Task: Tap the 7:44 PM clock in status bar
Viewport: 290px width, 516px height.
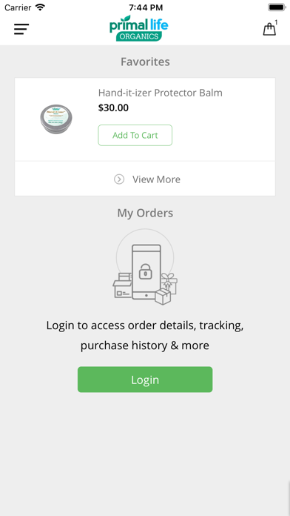Action: (x=146, y=7)
